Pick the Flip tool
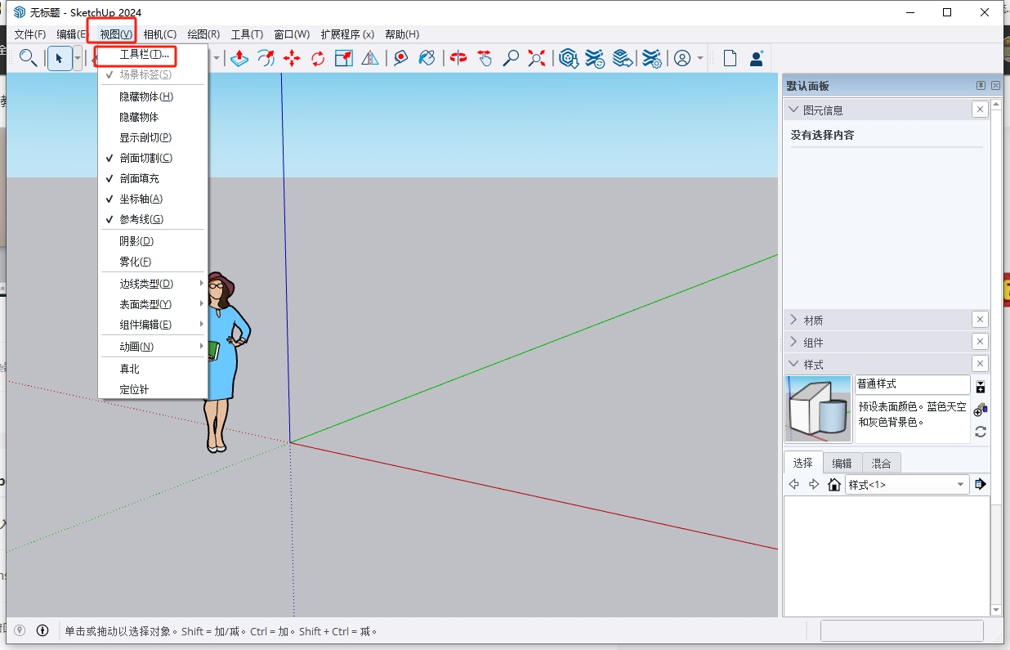The width and height of the screenshot is (1010, 650). click(x=370, y=58)
